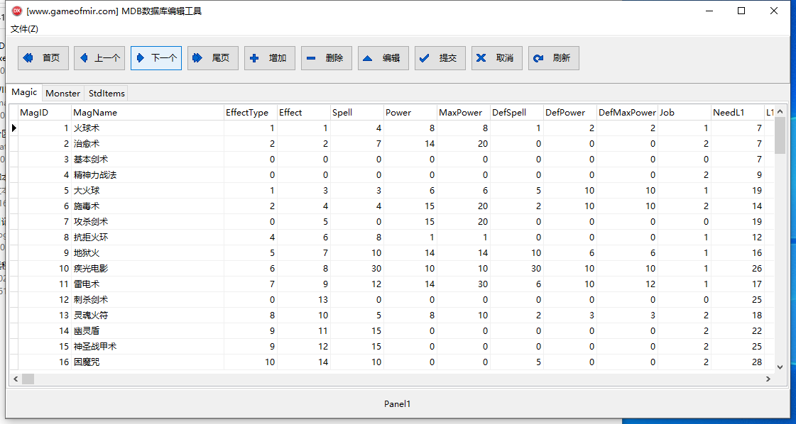Click the NeedL1 column header
Image resolution: width=796 pixels, height=424 pixels.
coord(738,113)
